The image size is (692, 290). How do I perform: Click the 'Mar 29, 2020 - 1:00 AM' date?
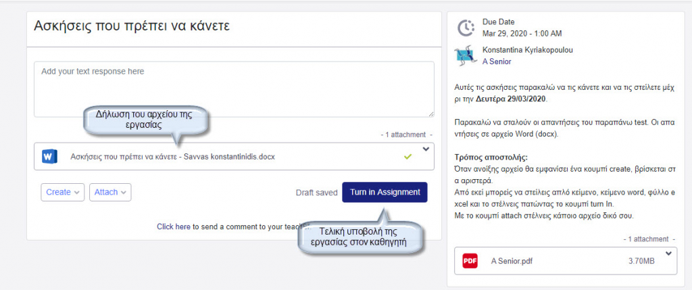(x=522, y=34)
